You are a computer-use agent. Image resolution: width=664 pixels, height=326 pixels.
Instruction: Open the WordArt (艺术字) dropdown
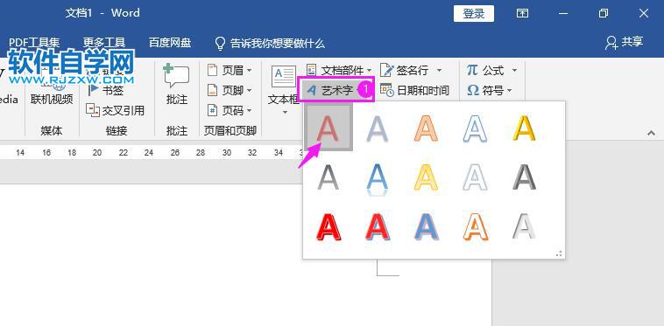pos(336,89)
